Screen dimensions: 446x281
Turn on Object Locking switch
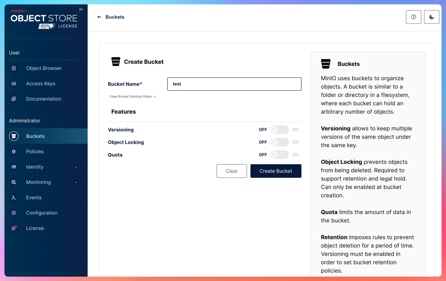point(279,142)
